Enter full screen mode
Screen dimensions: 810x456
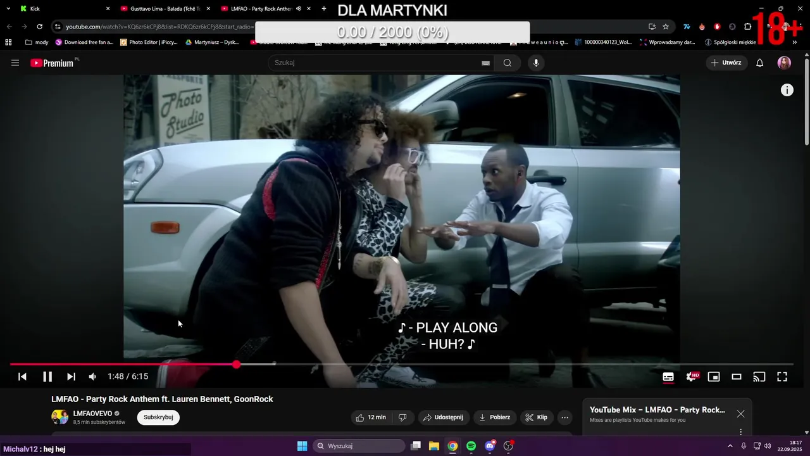[782, 377]
